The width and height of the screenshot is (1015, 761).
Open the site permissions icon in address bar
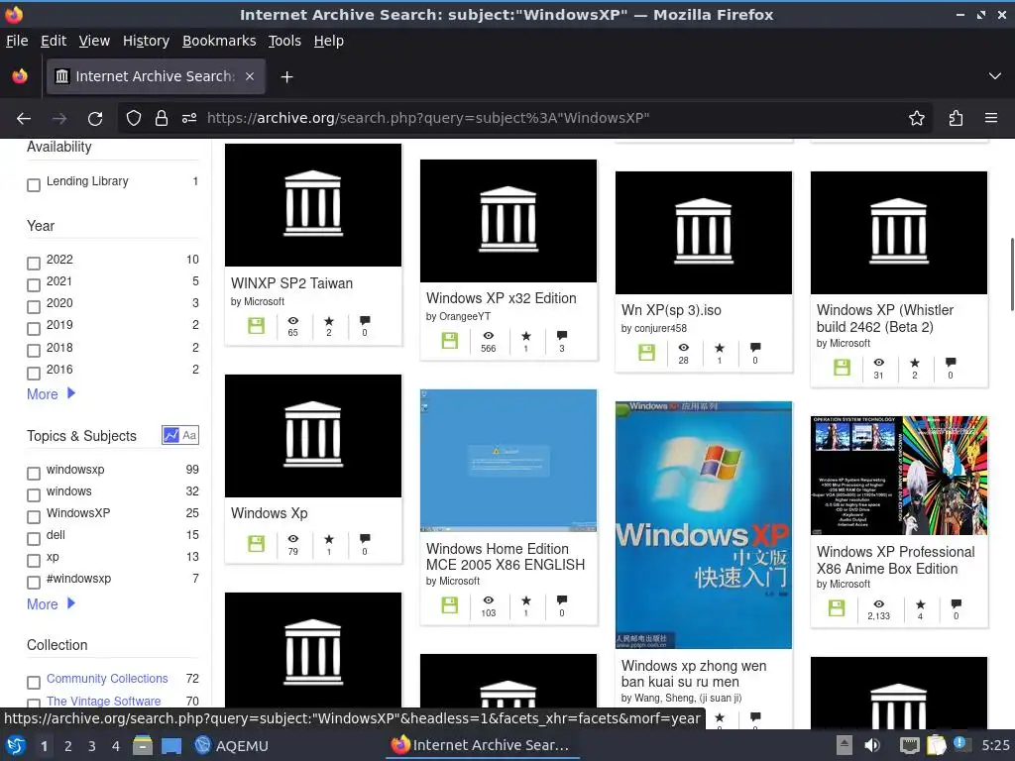pos(189,118)
